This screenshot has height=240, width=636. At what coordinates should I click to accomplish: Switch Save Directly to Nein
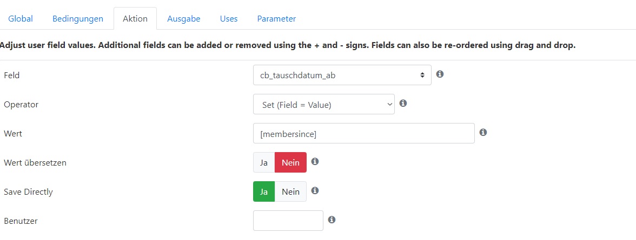pyautogui.click(x=291, y=191)
